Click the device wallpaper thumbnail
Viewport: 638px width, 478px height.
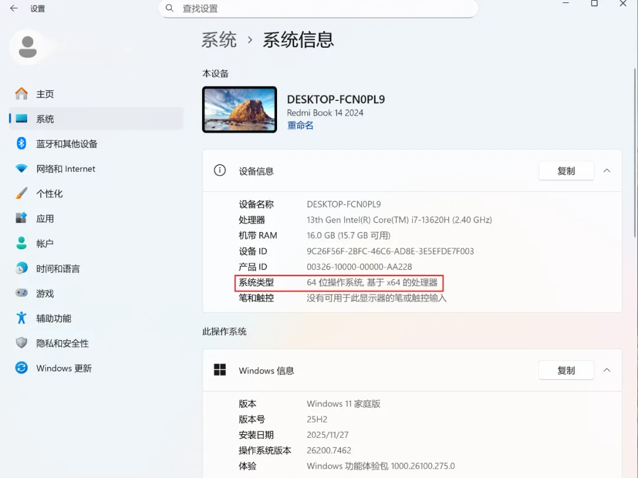pos(240,109)
